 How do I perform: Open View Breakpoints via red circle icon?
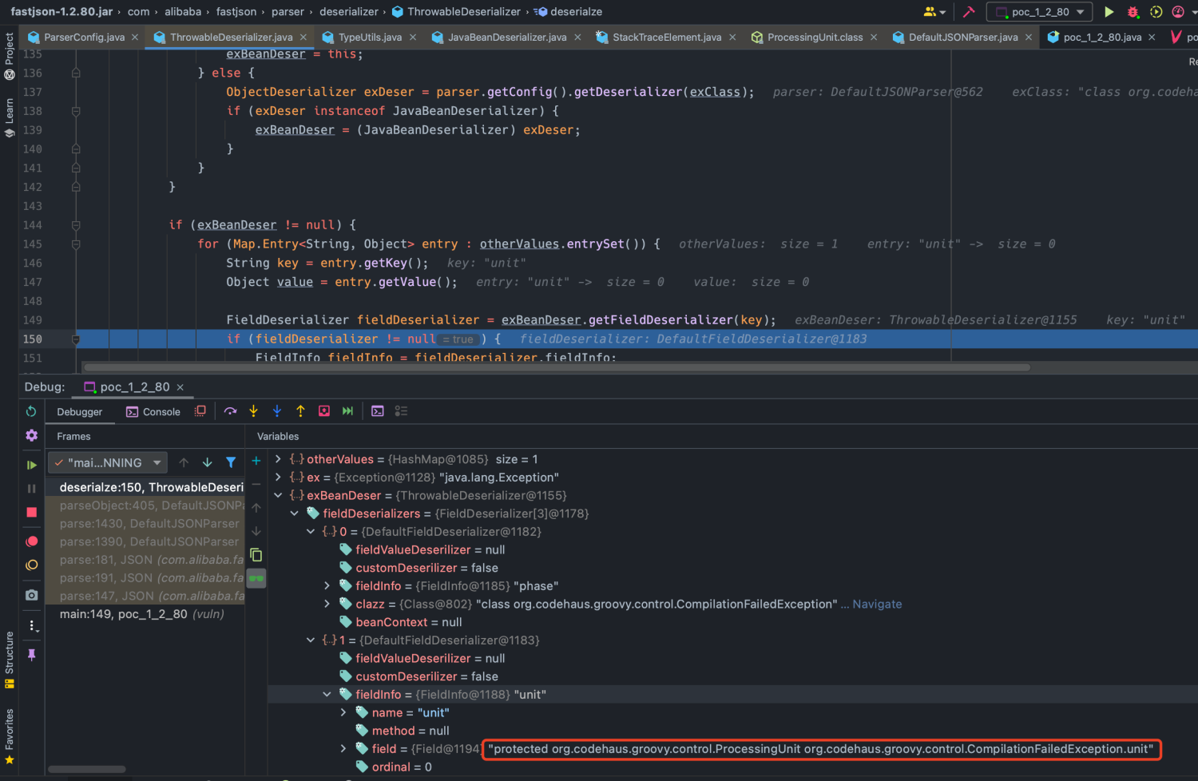pos(33,541)
